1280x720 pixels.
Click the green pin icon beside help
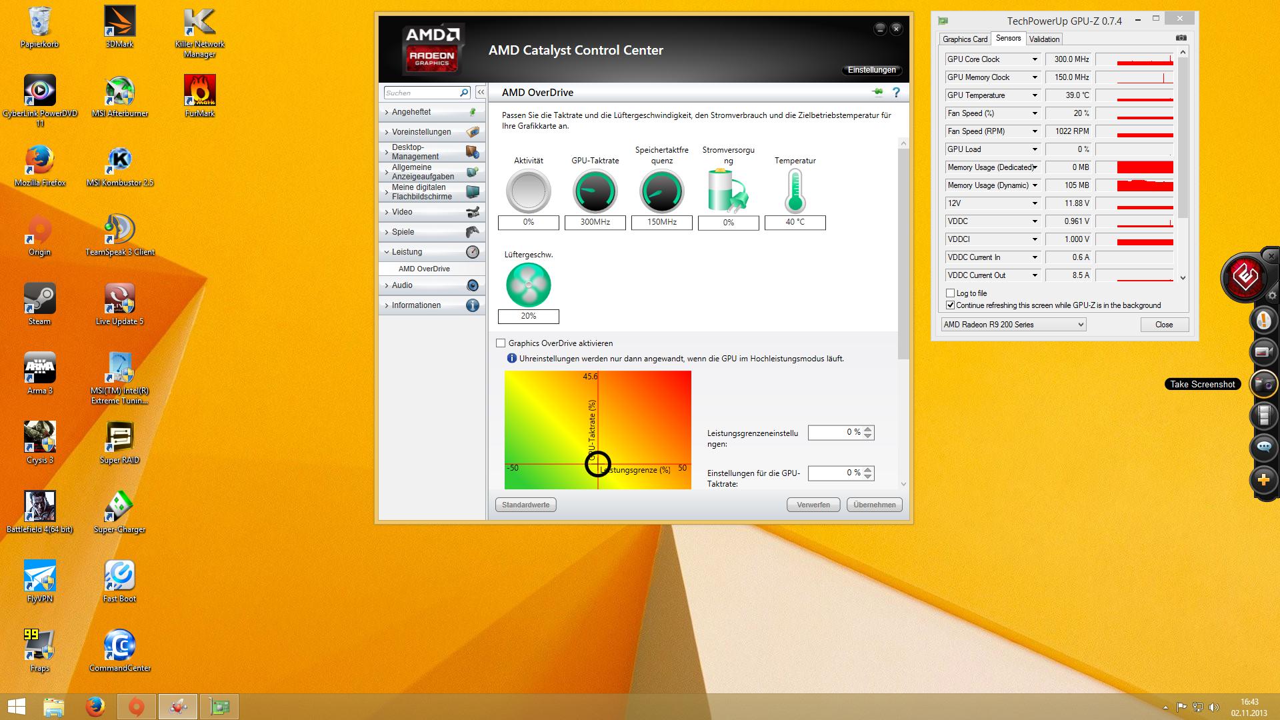877,92
